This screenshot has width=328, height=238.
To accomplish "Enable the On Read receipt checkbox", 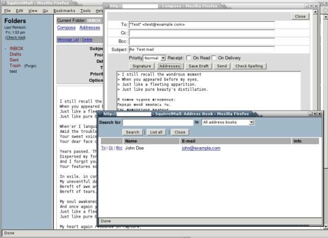I will (189, 58).
